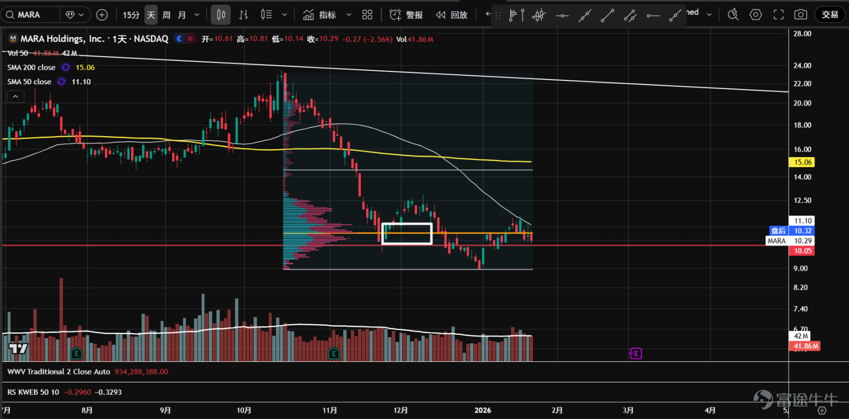Select the ray line drawing tool
Image resolution: width=849 pixels, height=419 pixels.
(x=675, y=15)
